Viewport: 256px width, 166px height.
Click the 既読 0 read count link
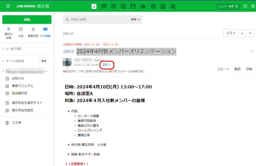106,65
